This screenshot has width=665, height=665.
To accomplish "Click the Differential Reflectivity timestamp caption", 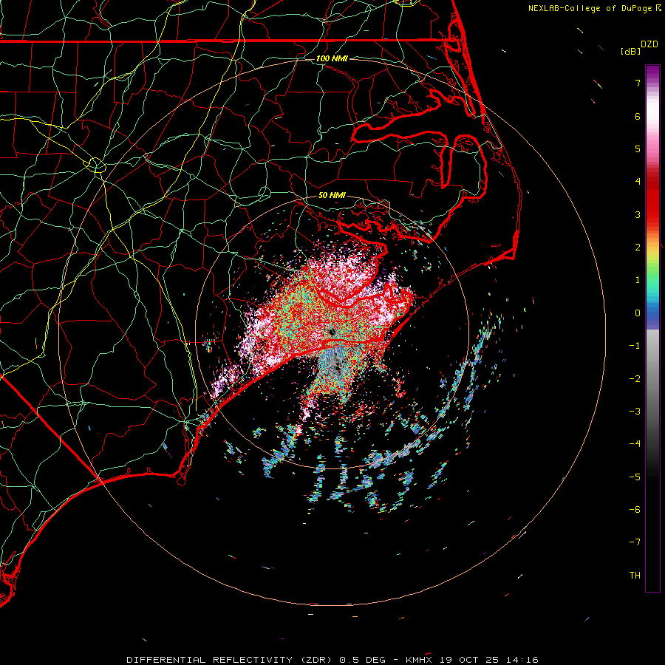I will pyautogui.click(x=332, y=660).
